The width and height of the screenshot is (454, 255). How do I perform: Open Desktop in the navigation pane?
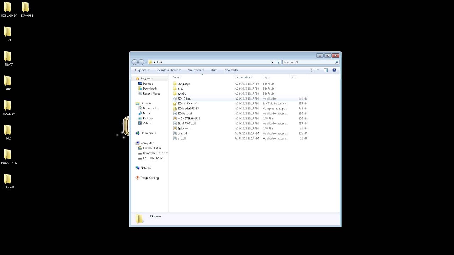[x=148, y=84]
